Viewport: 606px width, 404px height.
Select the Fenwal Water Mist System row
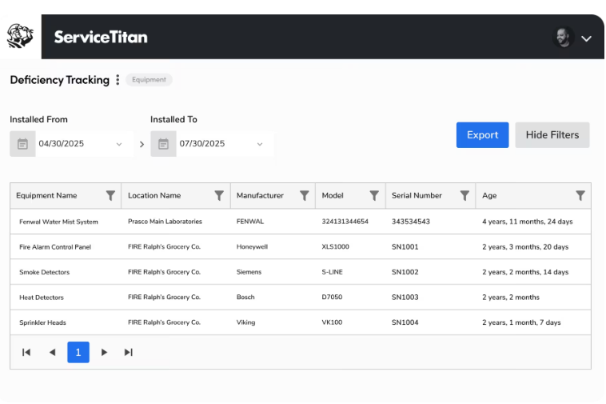pos(301,222)
